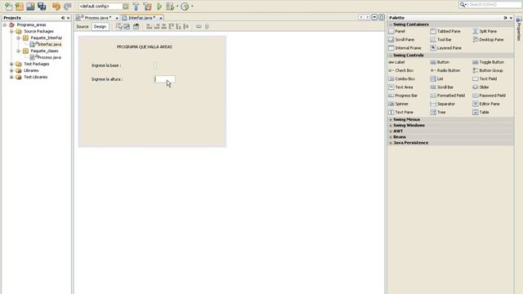Viewport: 523px width, 294px height.
Task: Expand the Libraries node
Action: 11,71
